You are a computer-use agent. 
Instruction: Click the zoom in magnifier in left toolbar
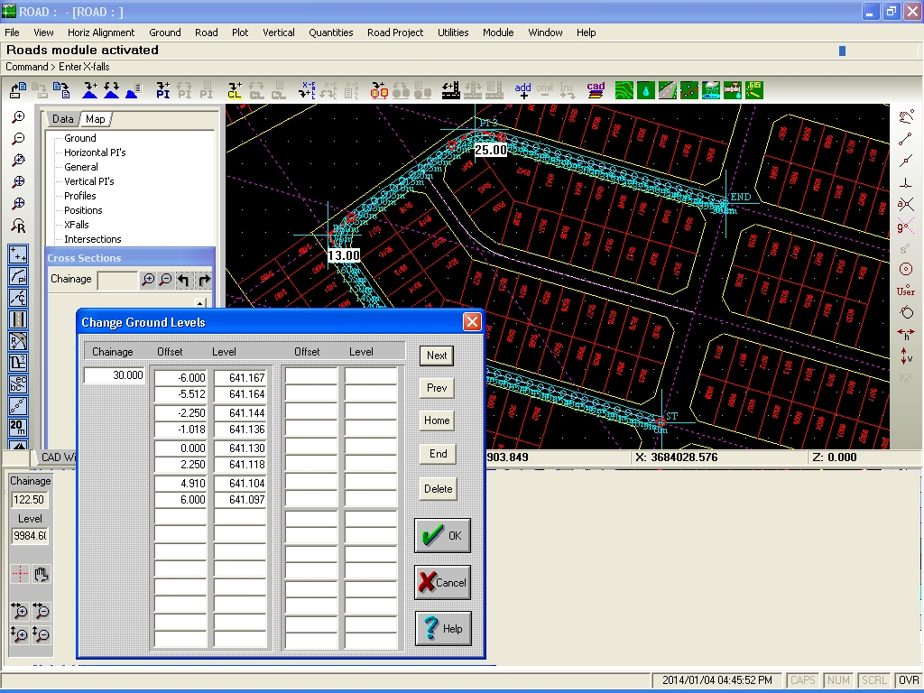pos(18,117)
